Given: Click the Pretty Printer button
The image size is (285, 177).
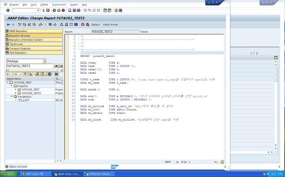Looking at the screenshot, I should (110, 24).
